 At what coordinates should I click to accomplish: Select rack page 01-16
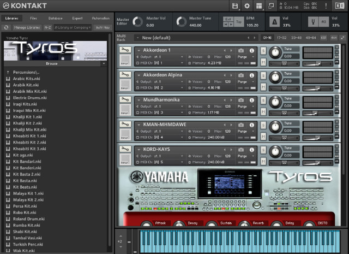[267, 38]
